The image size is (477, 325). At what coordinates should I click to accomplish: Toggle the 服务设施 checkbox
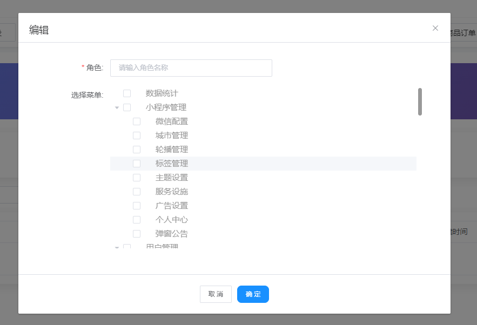tap(137, 192)
